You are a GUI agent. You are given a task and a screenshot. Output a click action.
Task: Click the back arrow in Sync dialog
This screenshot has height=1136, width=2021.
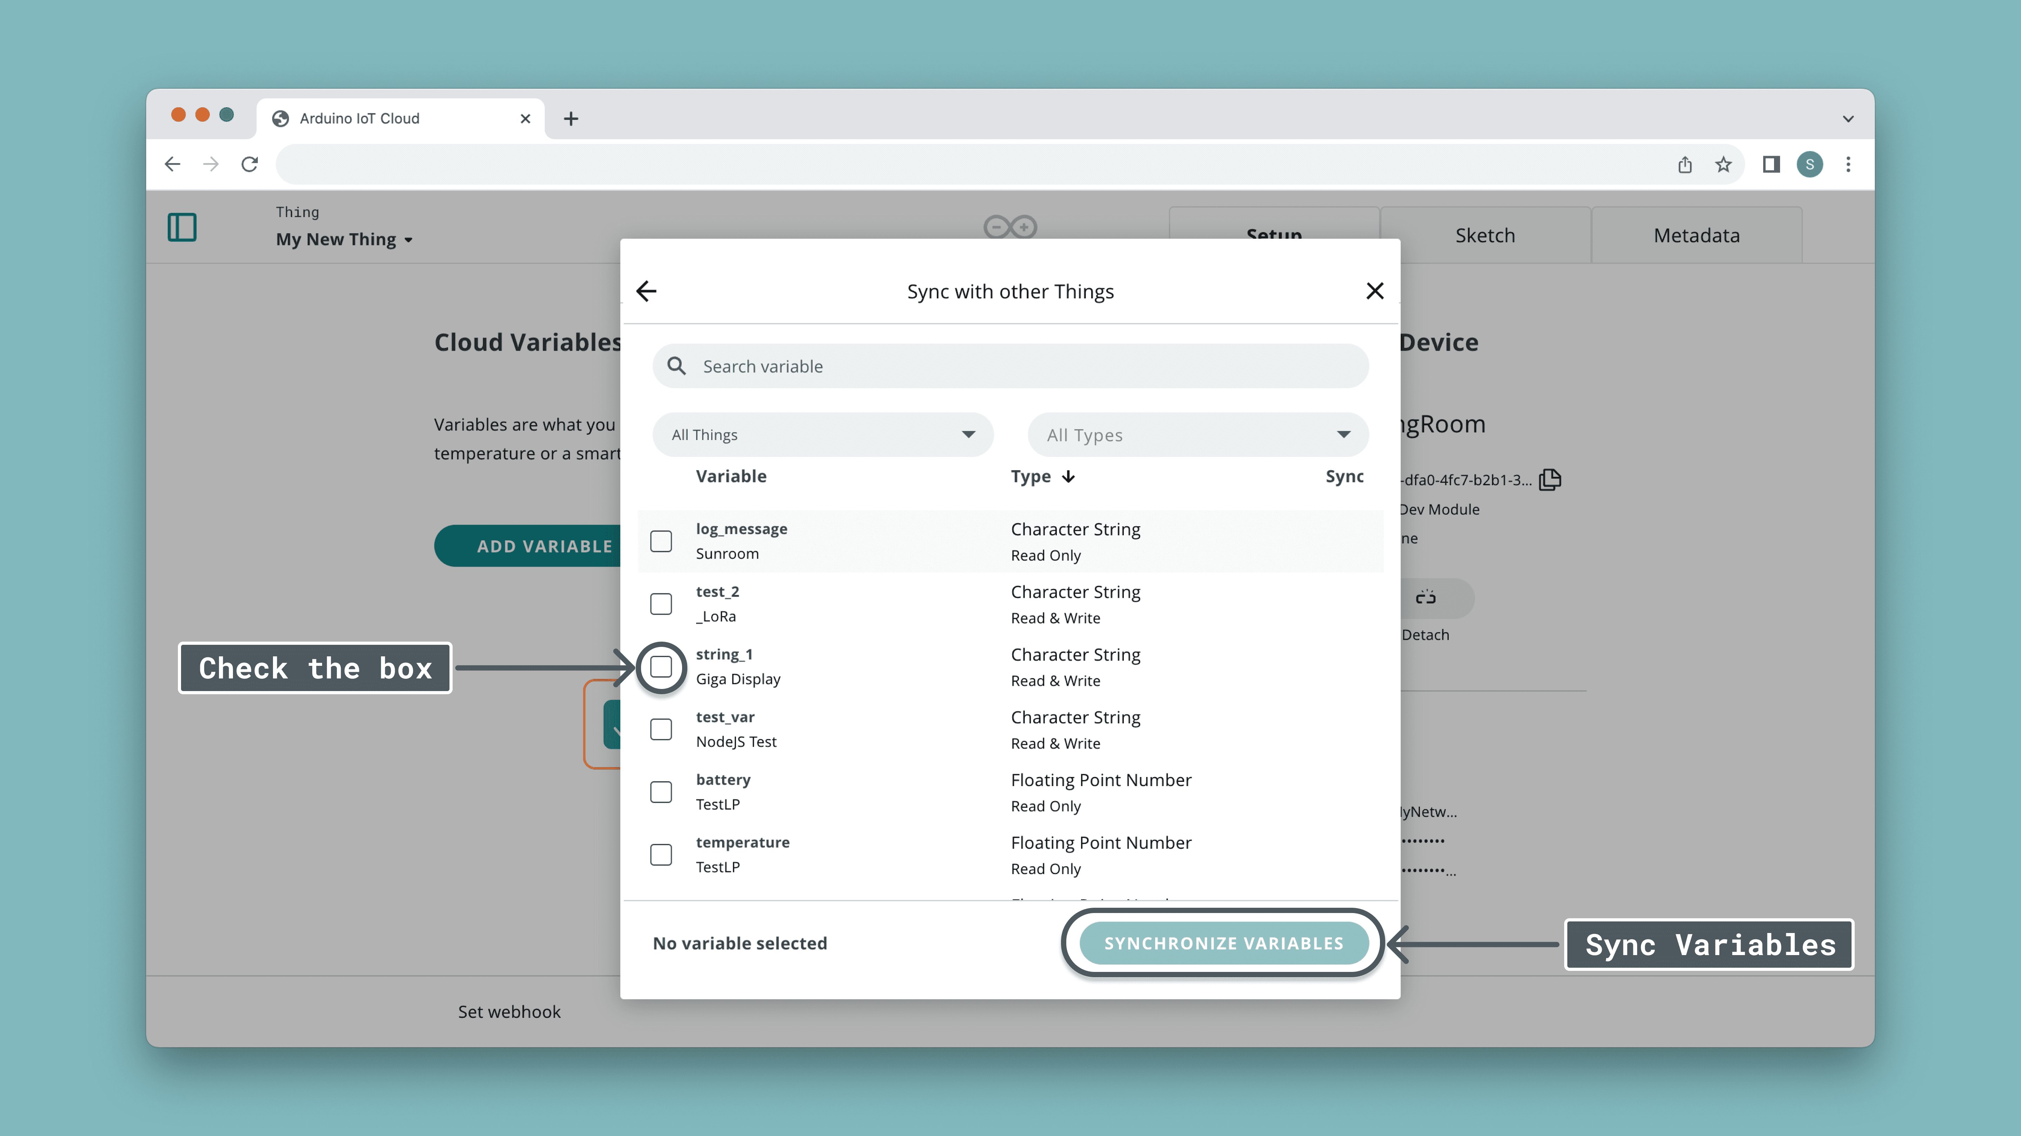coord(646,291)
